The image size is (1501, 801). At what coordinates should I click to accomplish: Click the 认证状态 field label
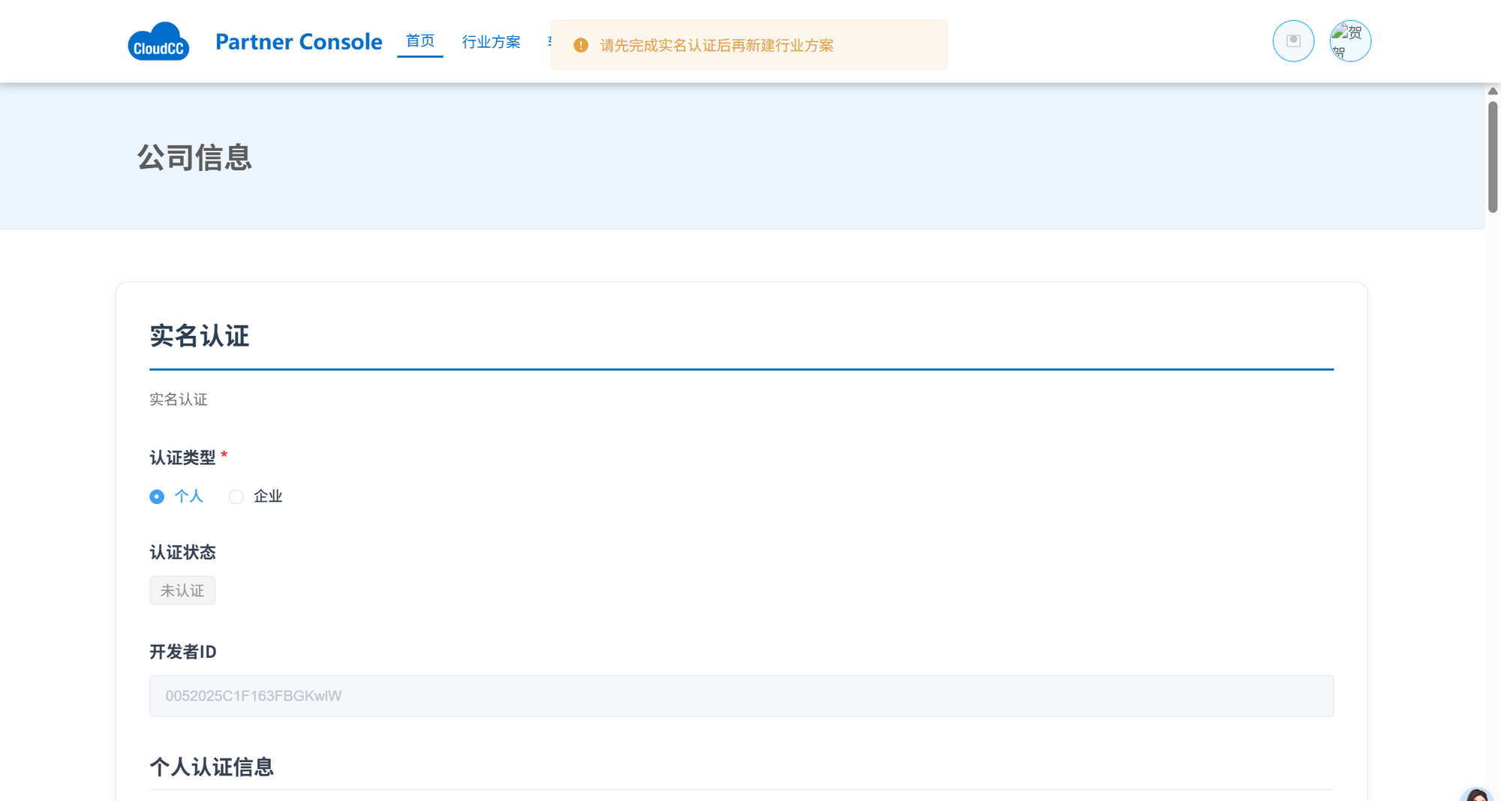coord(182,553)
